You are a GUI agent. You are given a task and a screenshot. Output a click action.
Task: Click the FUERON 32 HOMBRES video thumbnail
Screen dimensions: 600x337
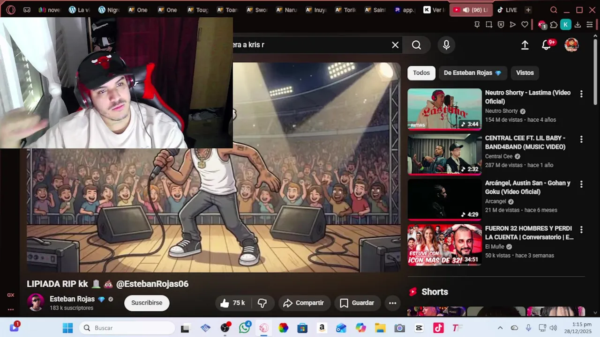[444, 245]
